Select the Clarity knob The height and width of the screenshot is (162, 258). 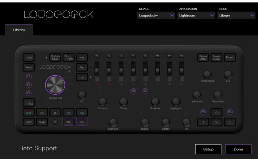pyautogui.click(x=123, y=102)
